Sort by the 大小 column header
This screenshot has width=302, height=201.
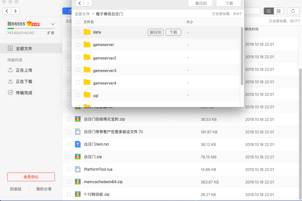tap(190, 22)
